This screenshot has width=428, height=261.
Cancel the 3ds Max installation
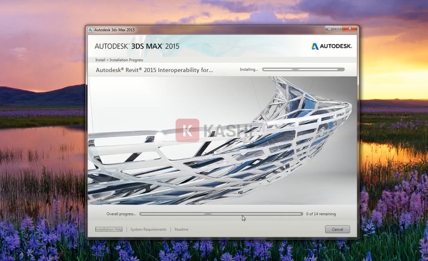click(x=337, y=229)
